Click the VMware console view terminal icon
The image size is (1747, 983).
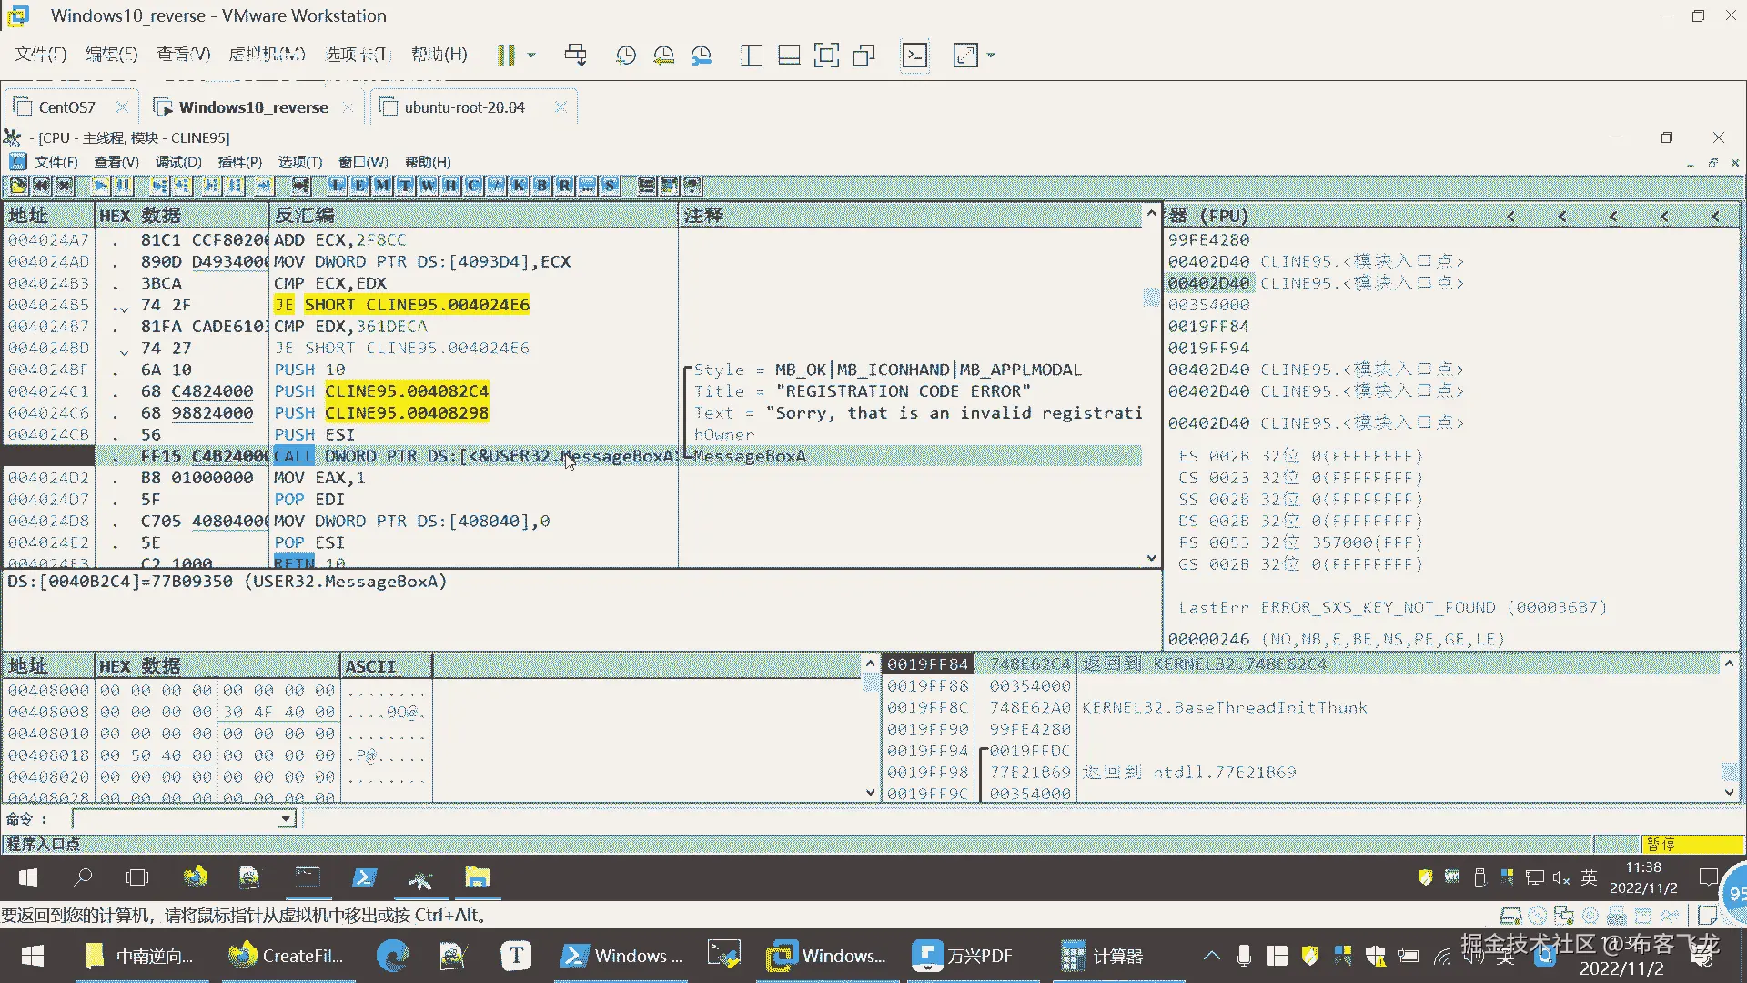pos(914,56)
